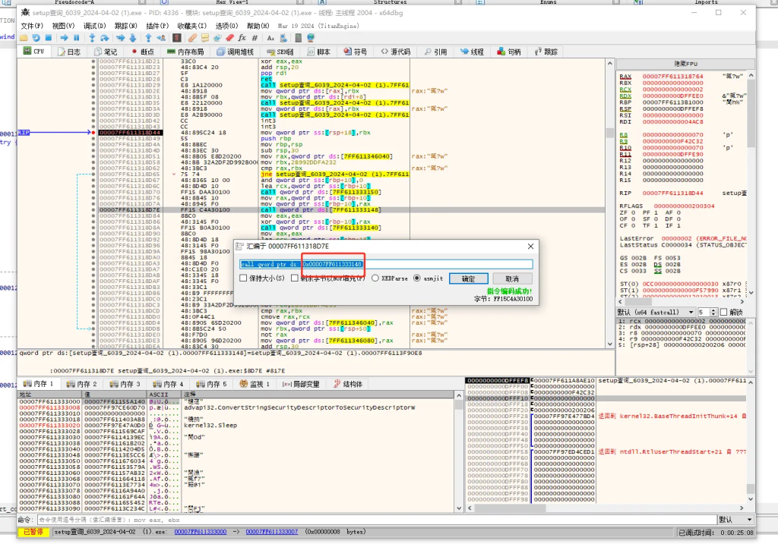
Task: Adjust the argument count spinner showing 5
Action: [x=713, y=312]
